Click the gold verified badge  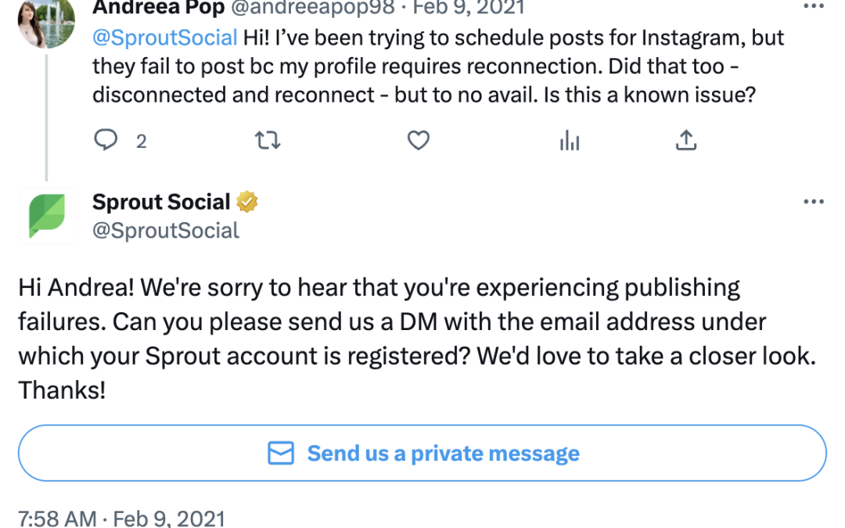(x=247, y=202)
